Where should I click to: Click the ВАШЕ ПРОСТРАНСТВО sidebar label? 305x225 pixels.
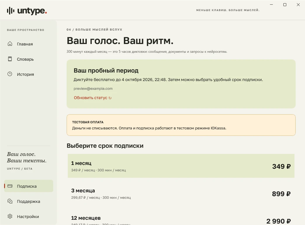tap(25, 30)
